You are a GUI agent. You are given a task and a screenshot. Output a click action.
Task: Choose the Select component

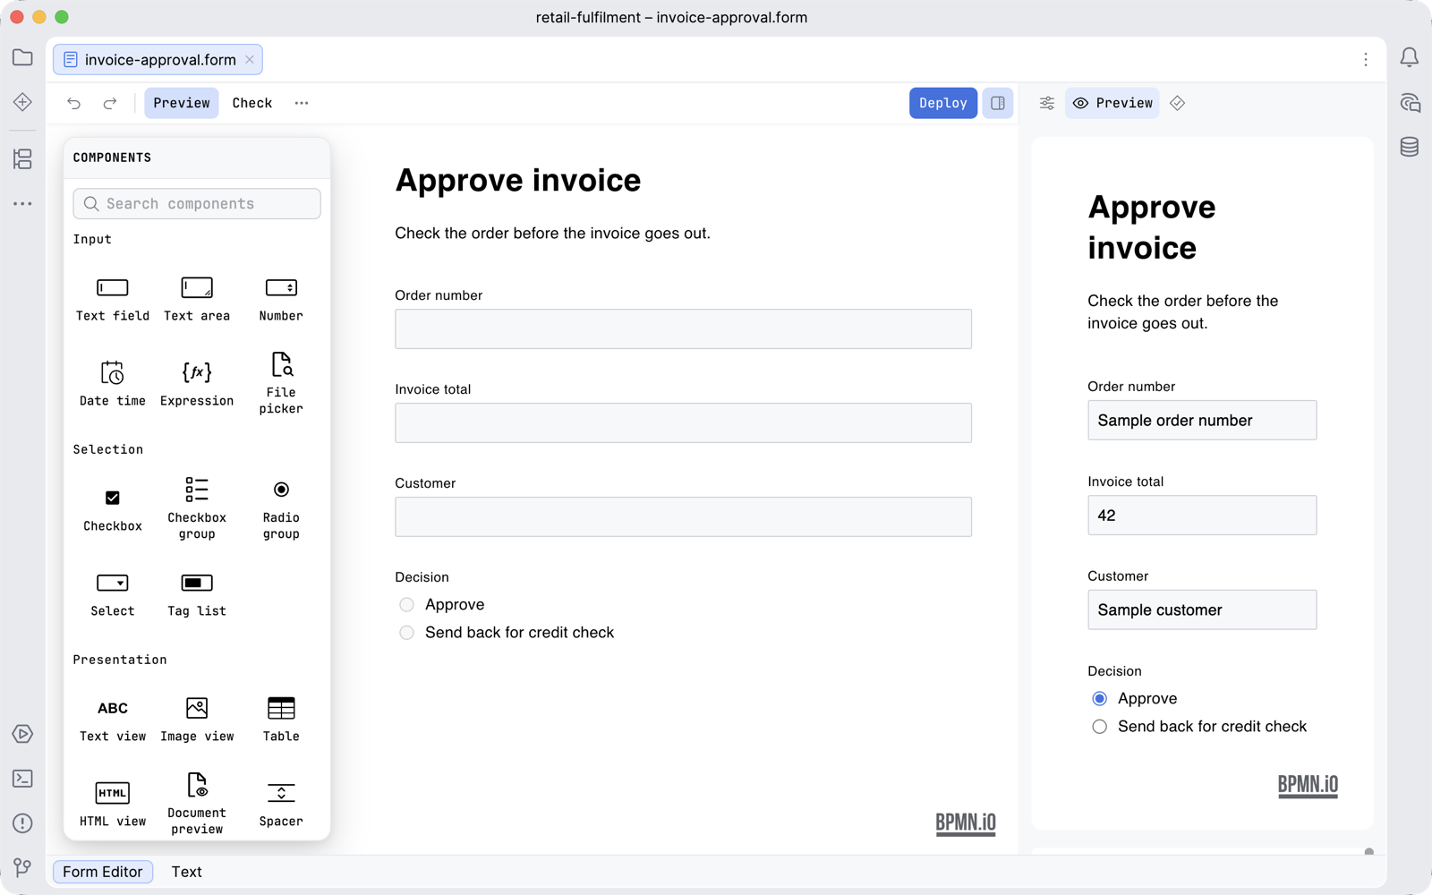coord(113,594)
